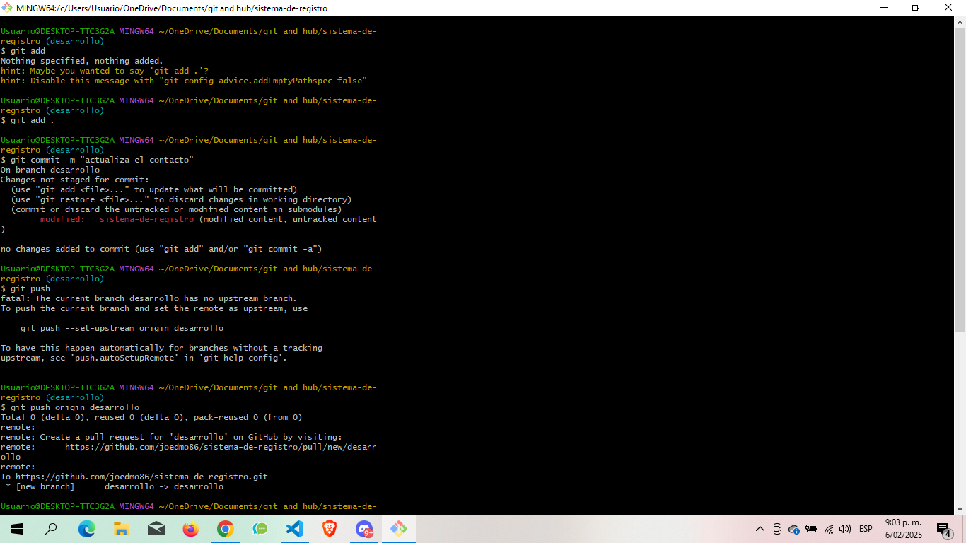
Task: Click 'To push the current branch and set' line
Action: [153, 308]
